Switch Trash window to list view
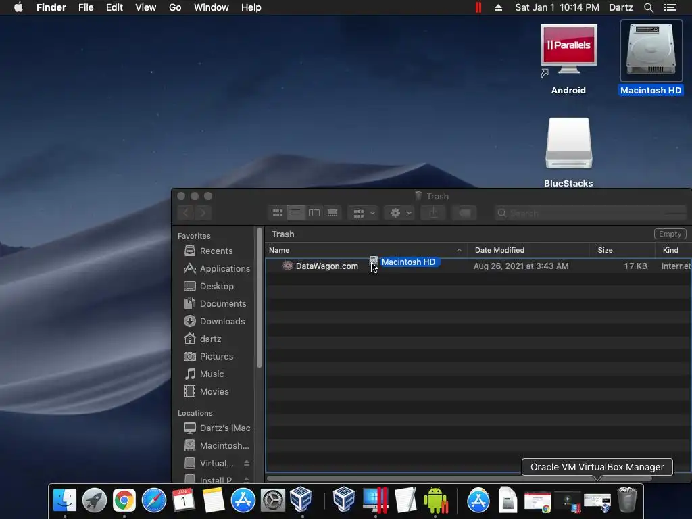 (x=296, y=213)
